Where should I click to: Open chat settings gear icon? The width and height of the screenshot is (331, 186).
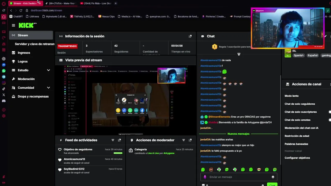[x=263, y=185]
